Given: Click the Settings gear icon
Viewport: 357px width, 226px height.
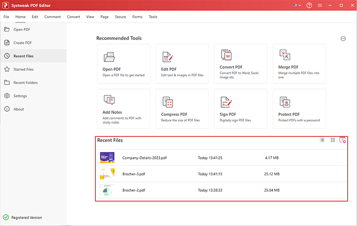Looking at the screenshot, I should click(x=7, y=96).
